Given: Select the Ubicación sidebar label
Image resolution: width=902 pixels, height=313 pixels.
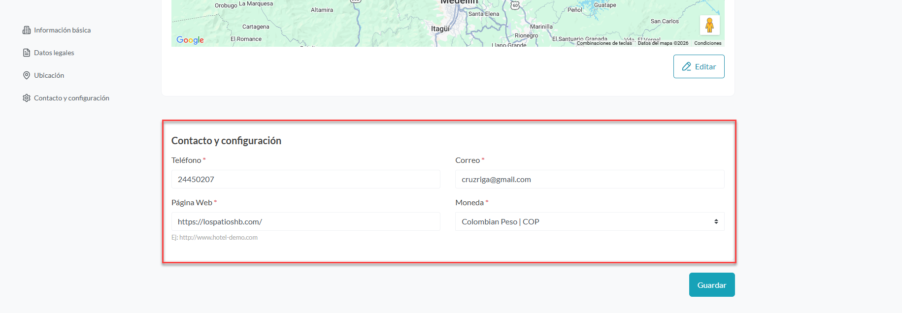Looking at the screenshot, I should (49, 76).
